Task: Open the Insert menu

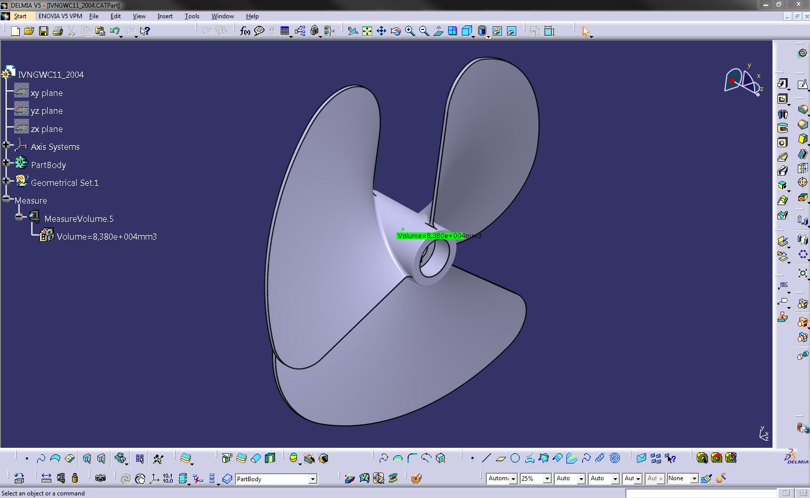Action: 165,16
